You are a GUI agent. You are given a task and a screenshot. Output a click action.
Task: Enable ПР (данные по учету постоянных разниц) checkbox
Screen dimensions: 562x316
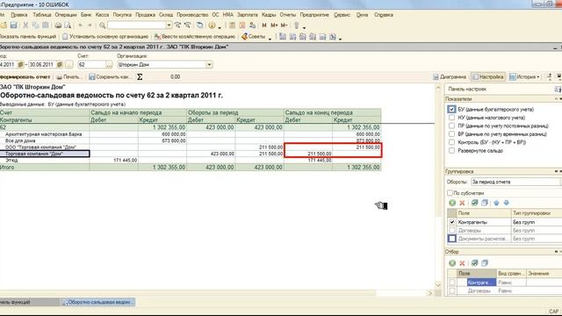451,126
